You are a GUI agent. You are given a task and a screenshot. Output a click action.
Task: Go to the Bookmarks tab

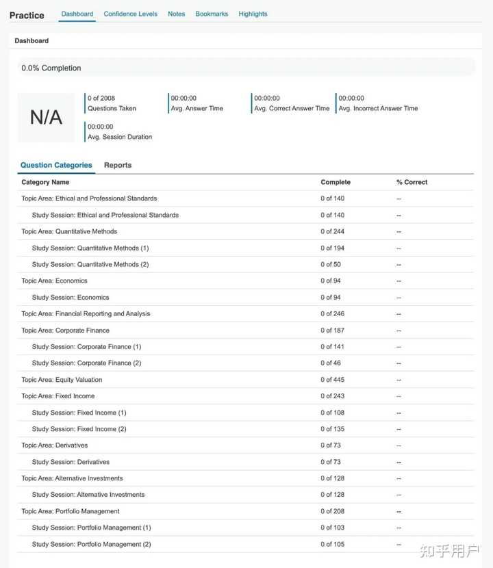[212, 14]
